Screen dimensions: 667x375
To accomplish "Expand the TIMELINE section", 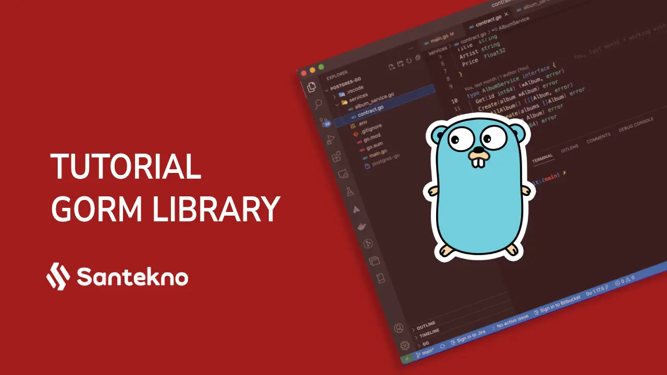I will point(427,333).
